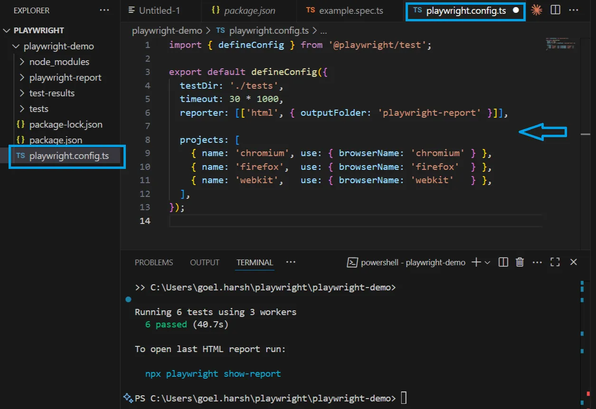Switch to the example.spec.ts tab

point(350,10)
